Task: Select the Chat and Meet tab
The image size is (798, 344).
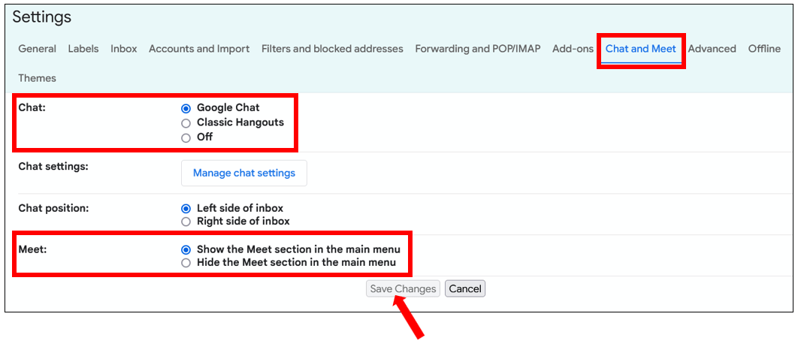Action: coord(641,49)
